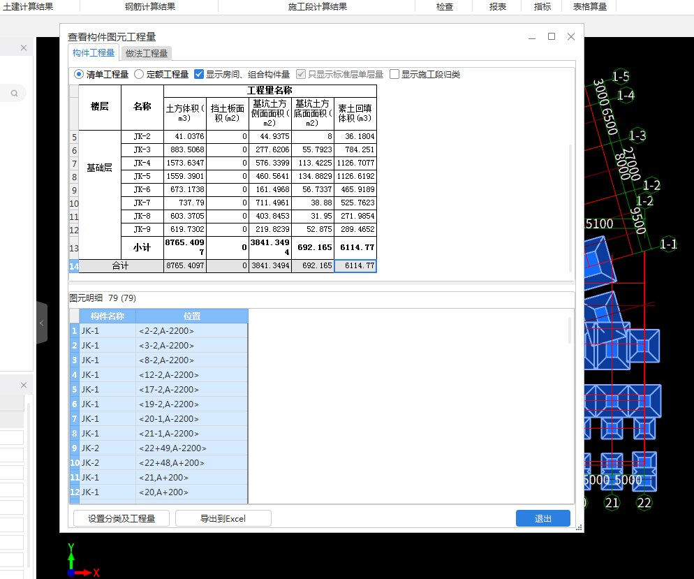Open 施工段计算结果 ribbon group

click(318, 7)
